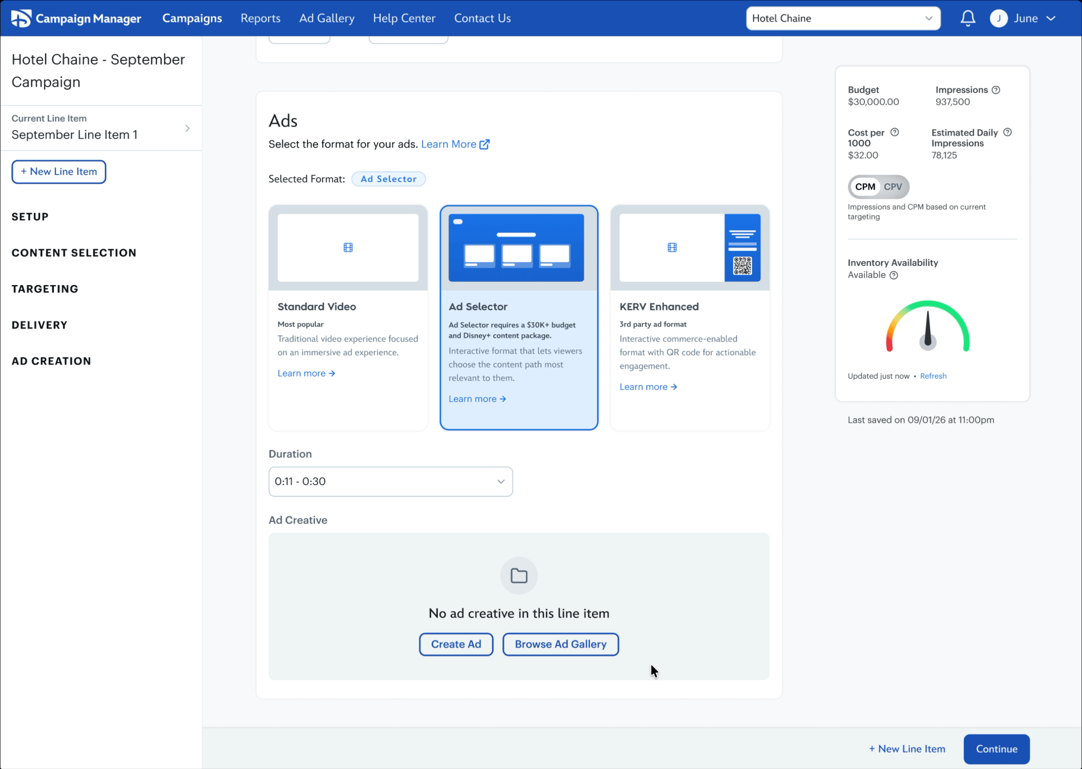
Task: Open the notifications bell
Action: [x=967, y=18]
